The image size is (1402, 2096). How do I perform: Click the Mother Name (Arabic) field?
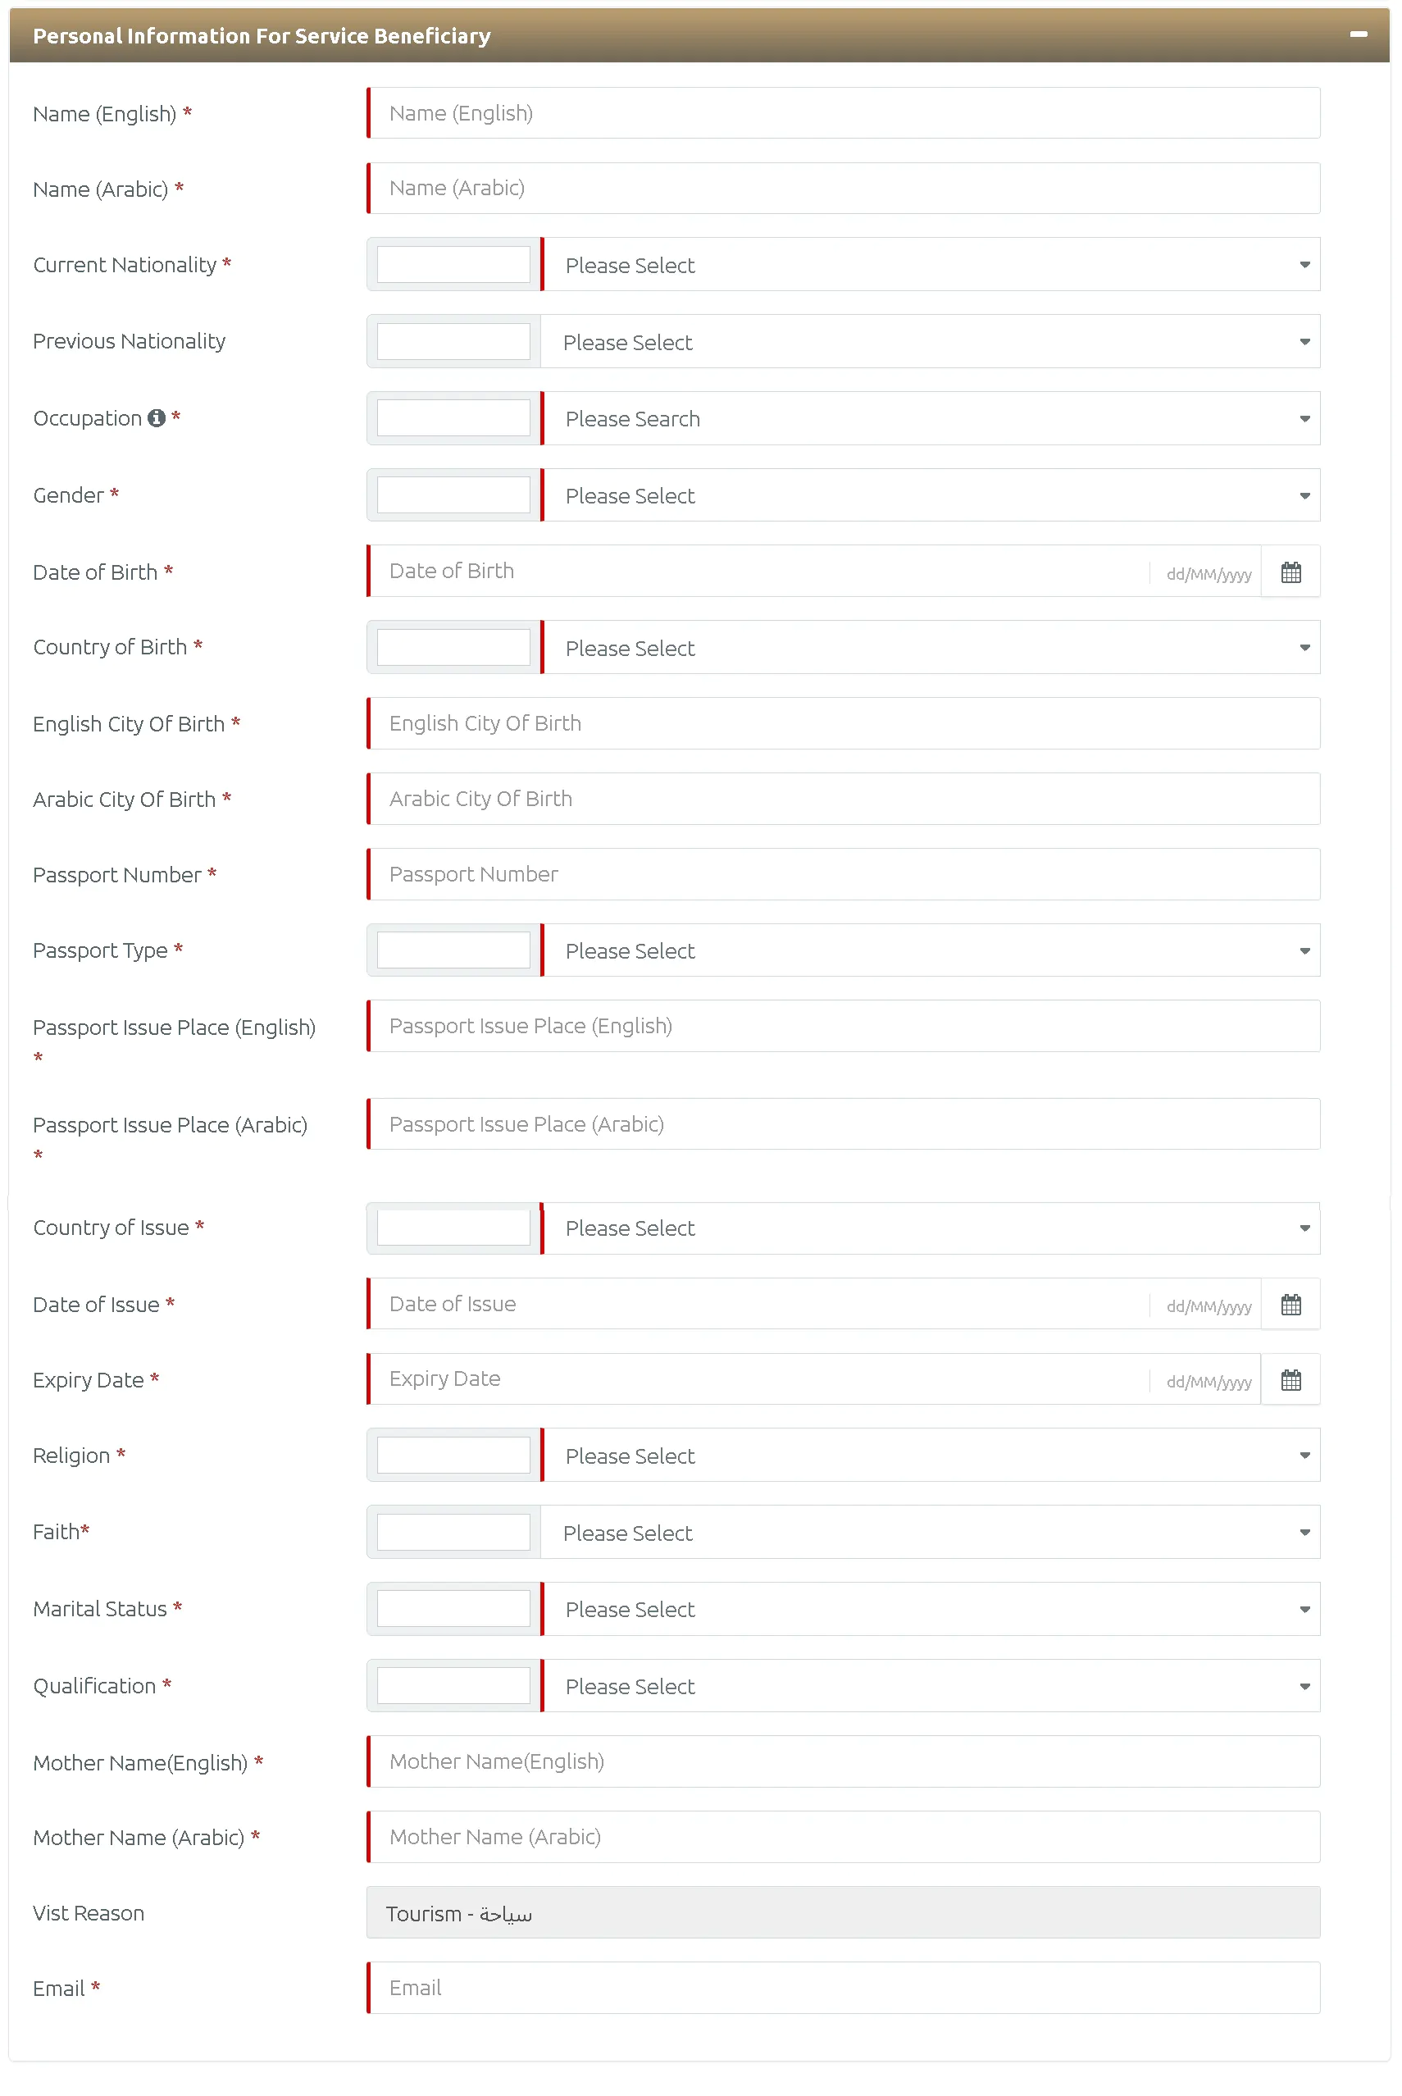[x=844, y=1838]
